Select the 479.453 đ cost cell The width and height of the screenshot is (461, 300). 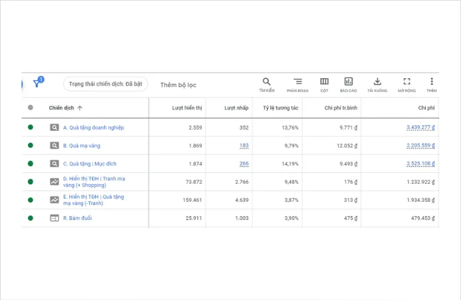423,218
